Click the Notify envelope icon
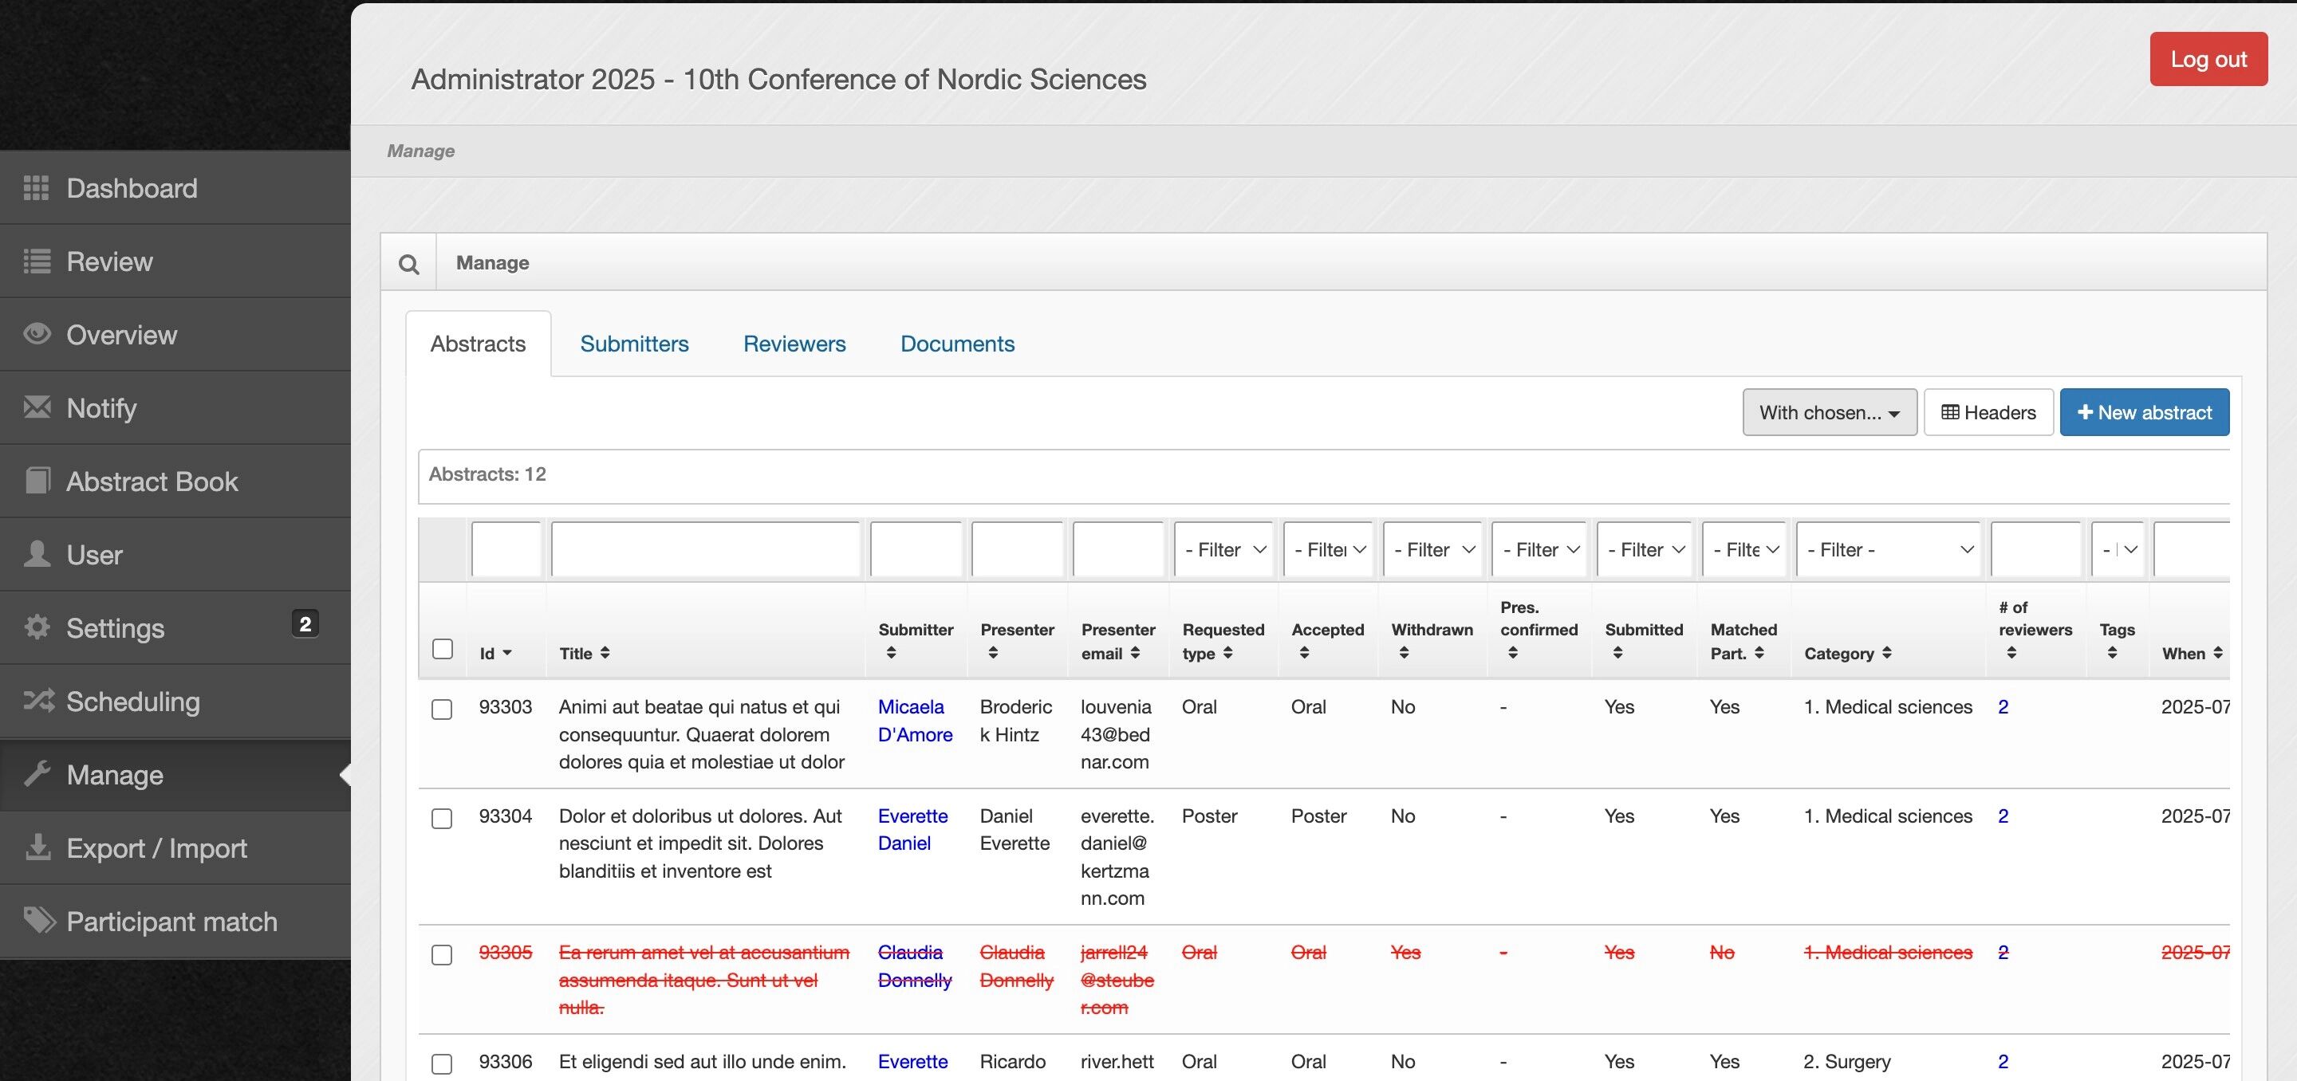Image resolution: width=2297 pixels, height=1081 pixels. (37, 407)
